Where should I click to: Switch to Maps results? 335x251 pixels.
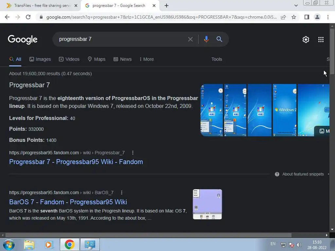point(97,59)
